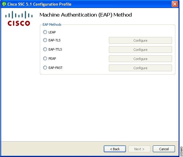This screenshot has width=183, height=157.
Task: Open Configure for EAP-TTLS
Action: [x=140, y=50]
